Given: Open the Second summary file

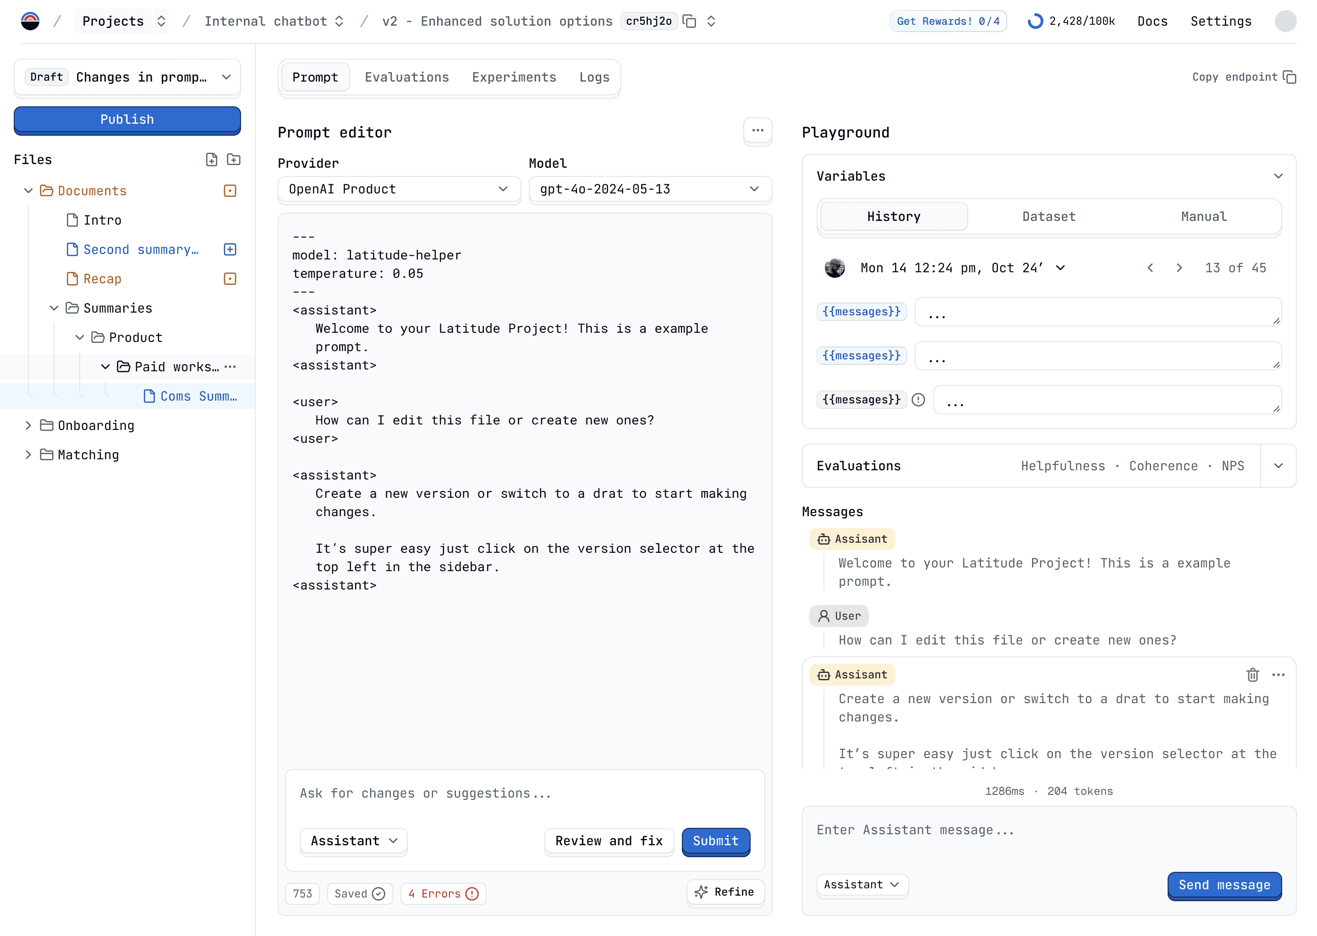Looking at the screenshot, I should tap(132, 249).
